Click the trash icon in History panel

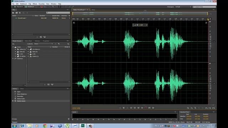tap(69, 119)
